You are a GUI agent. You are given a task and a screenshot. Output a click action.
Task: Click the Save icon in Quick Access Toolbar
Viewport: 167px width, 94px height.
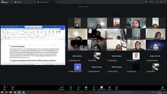(x=9, y=37)
